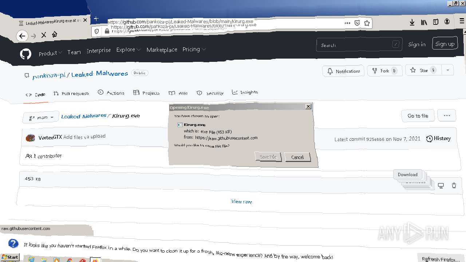The height and width of the screenshot is (262, 466).
Task: Click the Refresh Firefox button
Action: (441, 259)
